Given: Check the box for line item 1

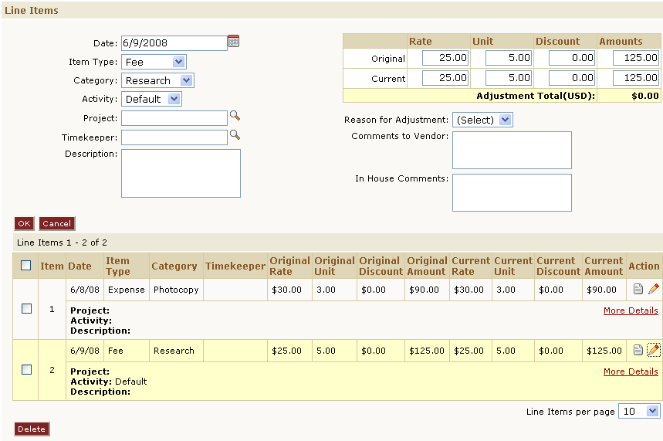Looking at the screenshot, I should [x=26, y=308].
